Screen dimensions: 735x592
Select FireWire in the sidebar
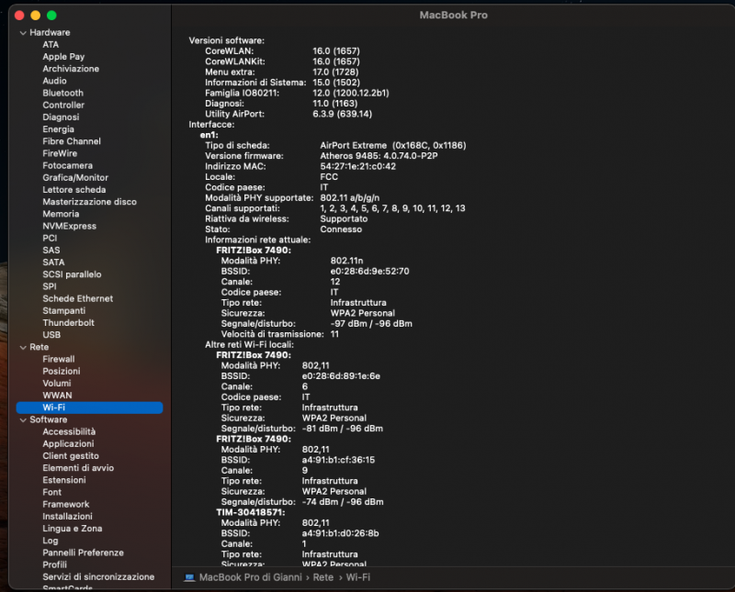(60, 153)
